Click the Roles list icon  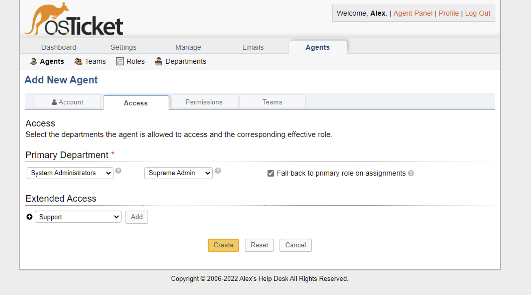(120, 61)
